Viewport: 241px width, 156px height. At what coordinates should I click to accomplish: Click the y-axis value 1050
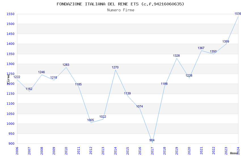10,114
